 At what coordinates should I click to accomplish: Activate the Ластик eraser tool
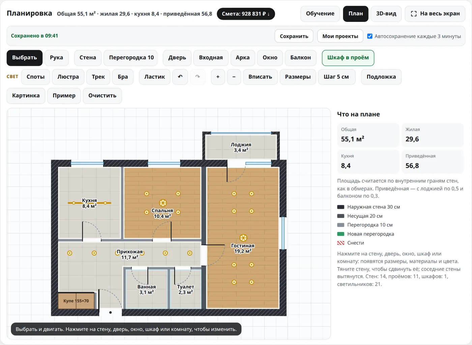tap(155, 77)
